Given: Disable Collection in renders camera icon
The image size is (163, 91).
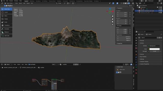Looking at the screenshot, I should click(x=161, y=7).
